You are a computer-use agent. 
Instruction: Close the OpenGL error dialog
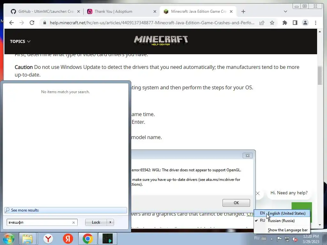click(x=247, y=155)
